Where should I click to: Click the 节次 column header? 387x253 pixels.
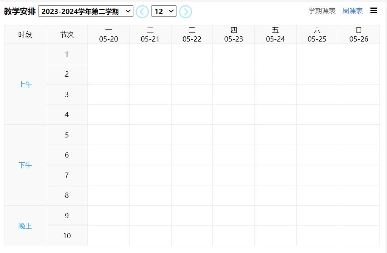67,35
